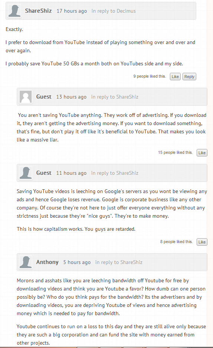This screenshot has height=348, width=213.
Task: Open ShareShiz username at top
Action: pos(38,11)
